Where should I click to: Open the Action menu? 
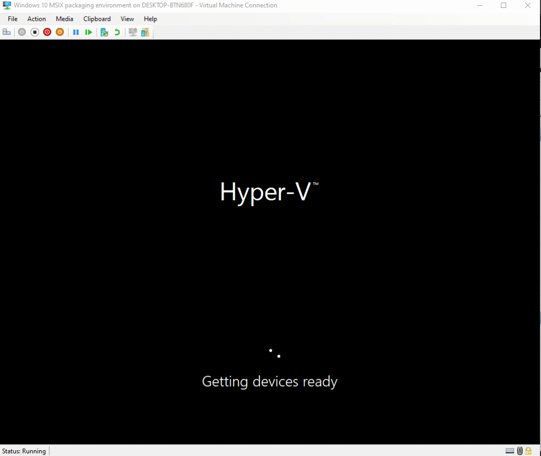(x=36, y=18)
